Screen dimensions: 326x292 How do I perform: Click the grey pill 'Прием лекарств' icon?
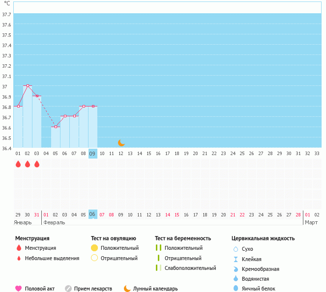[x=68, y=289]
